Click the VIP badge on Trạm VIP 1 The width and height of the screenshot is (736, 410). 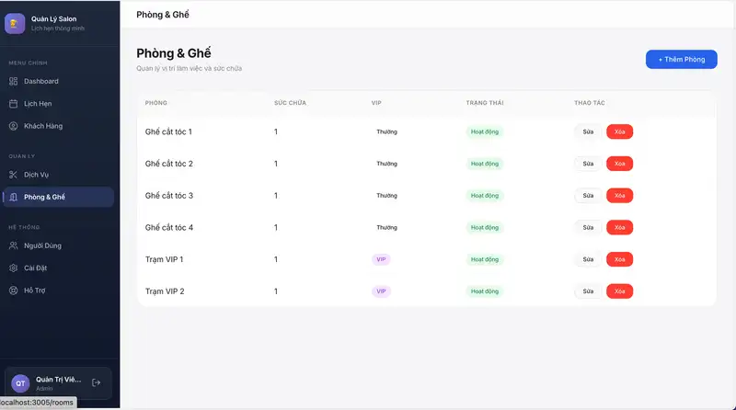pyautogui.click(x=381, y=259)
